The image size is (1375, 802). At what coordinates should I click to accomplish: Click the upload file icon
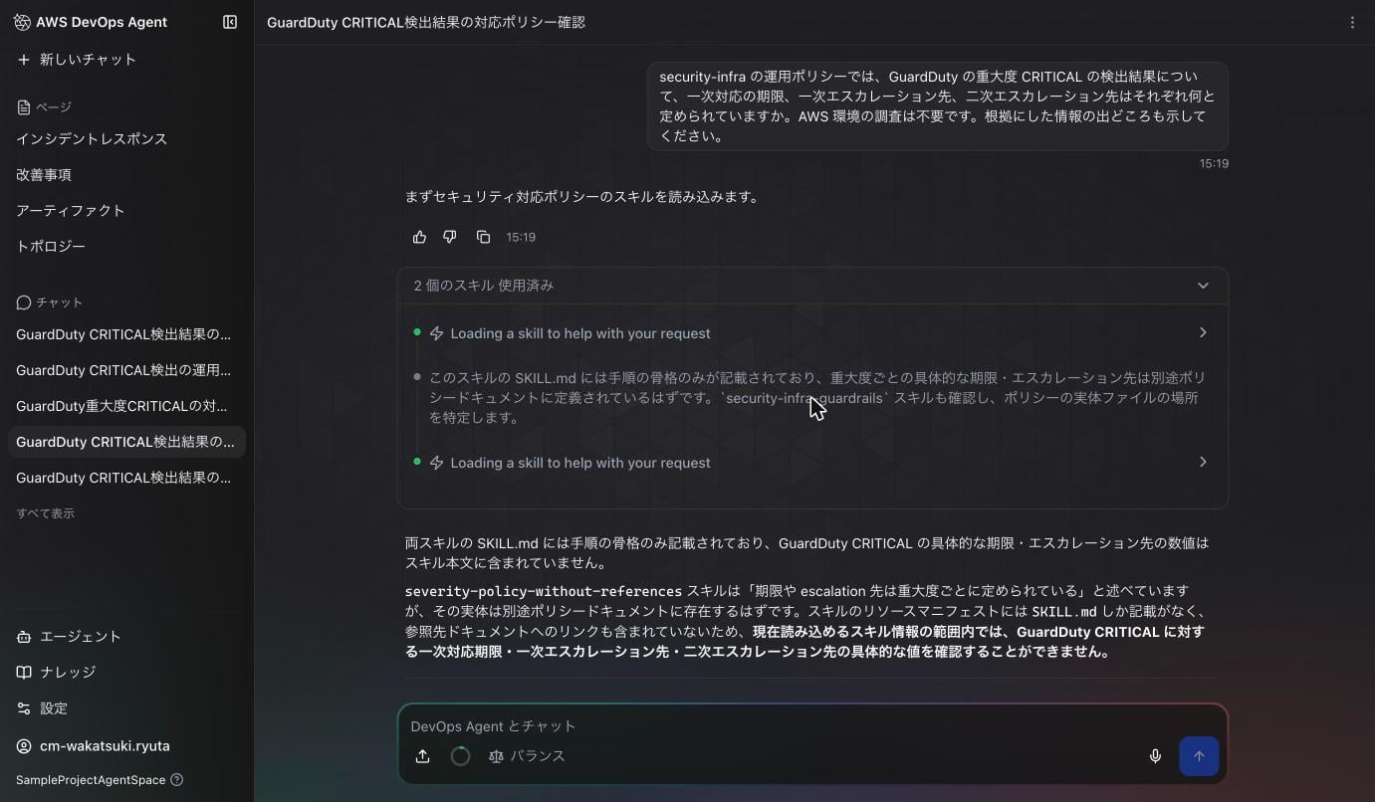tap(422, 756)
